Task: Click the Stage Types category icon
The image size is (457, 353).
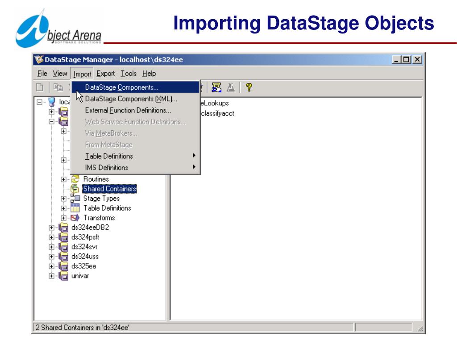Action: (75, 199)
